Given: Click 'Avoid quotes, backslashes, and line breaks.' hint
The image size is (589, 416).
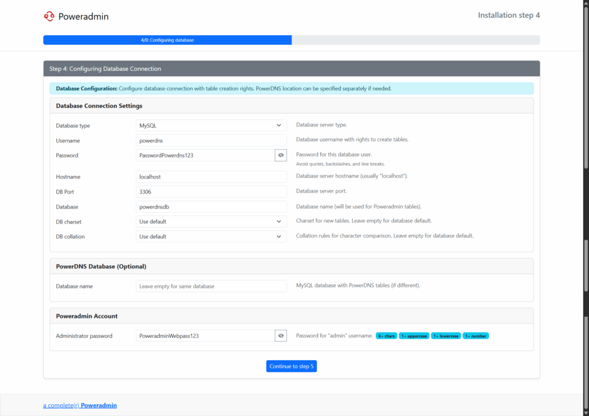Looking at the screenshot, I should coord(341,164).
